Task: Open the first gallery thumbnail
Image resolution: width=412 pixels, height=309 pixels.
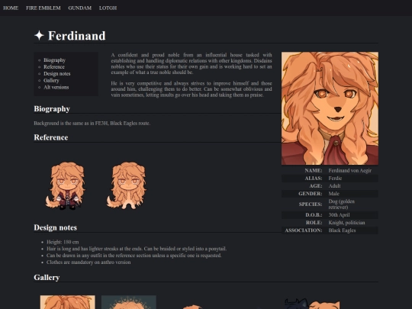Action: 68,302
